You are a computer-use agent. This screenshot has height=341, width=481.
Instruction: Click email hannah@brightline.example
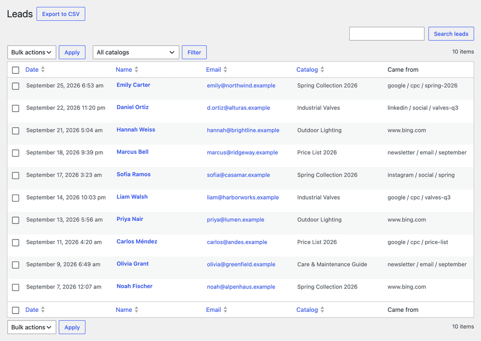(x=243, y=130)
